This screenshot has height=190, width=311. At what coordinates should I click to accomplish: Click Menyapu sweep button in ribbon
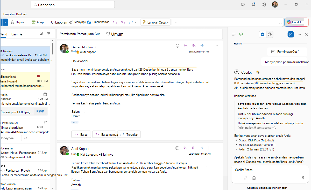pos(78,22)
